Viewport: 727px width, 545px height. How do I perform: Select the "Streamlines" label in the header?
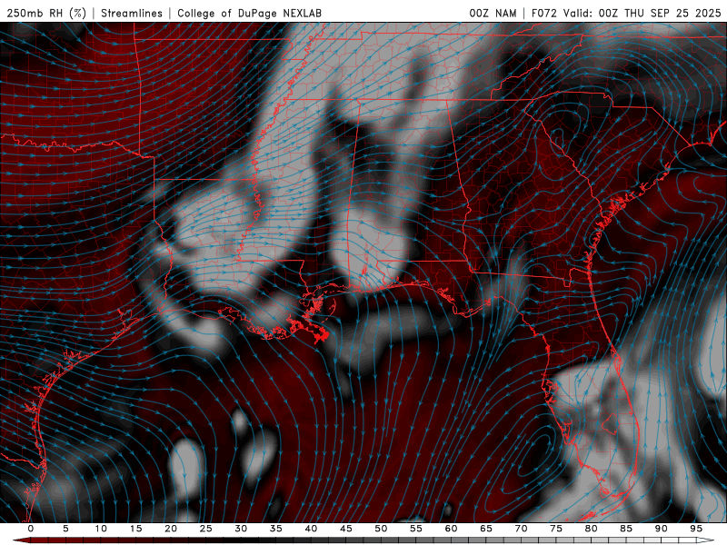[132, 14]
